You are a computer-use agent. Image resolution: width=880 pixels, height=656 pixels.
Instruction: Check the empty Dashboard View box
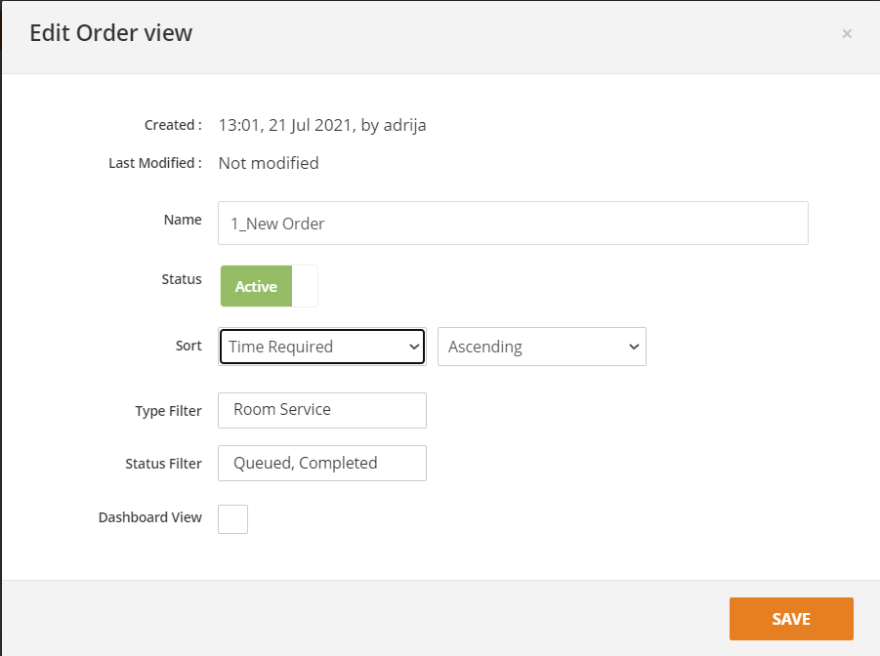232,518
